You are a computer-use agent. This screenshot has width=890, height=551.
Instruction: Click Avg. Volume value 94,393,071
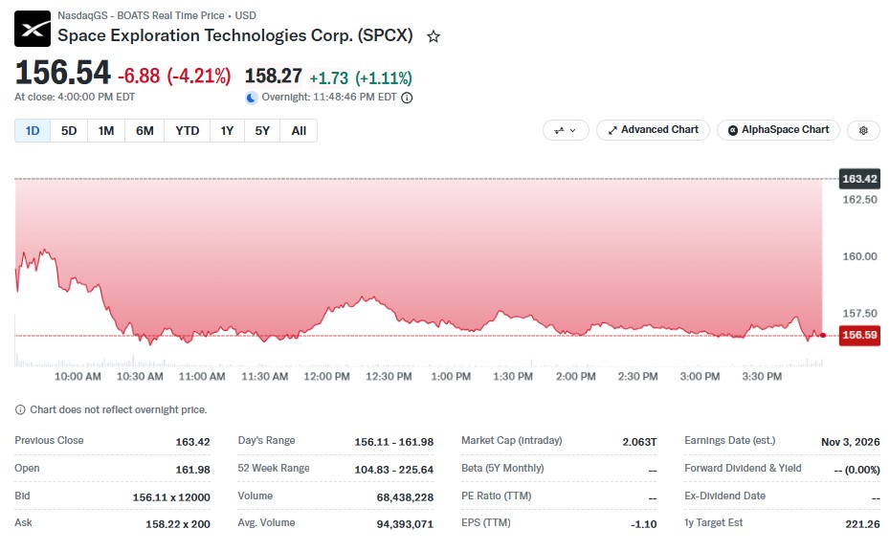(x=405, y=524)
